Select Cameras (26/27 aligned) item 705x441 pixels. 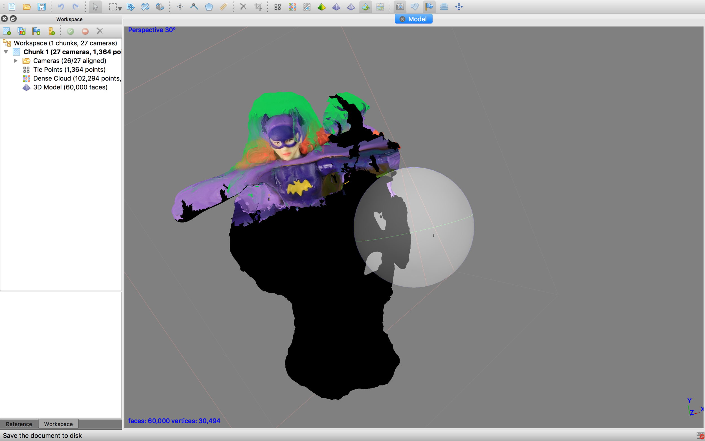tap(70, 61)
